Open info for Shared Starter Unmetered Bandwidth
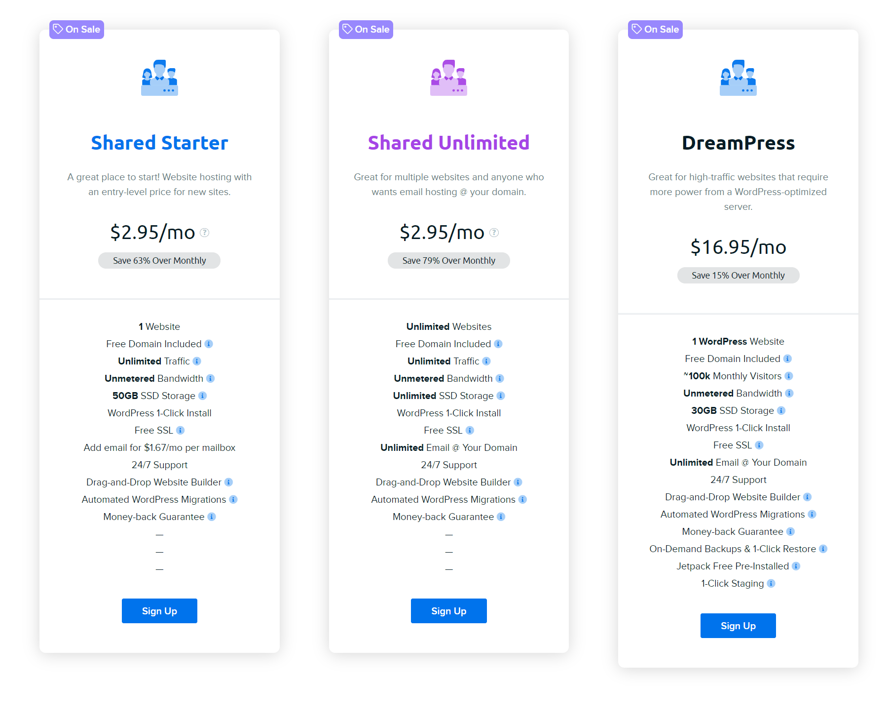Image resolution: width=888 pixels, height=722 pixels. (211, 378)
